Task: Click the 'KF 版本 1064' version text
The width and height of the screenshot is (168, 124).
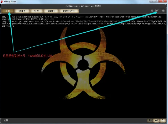Action: pos(158,11)
